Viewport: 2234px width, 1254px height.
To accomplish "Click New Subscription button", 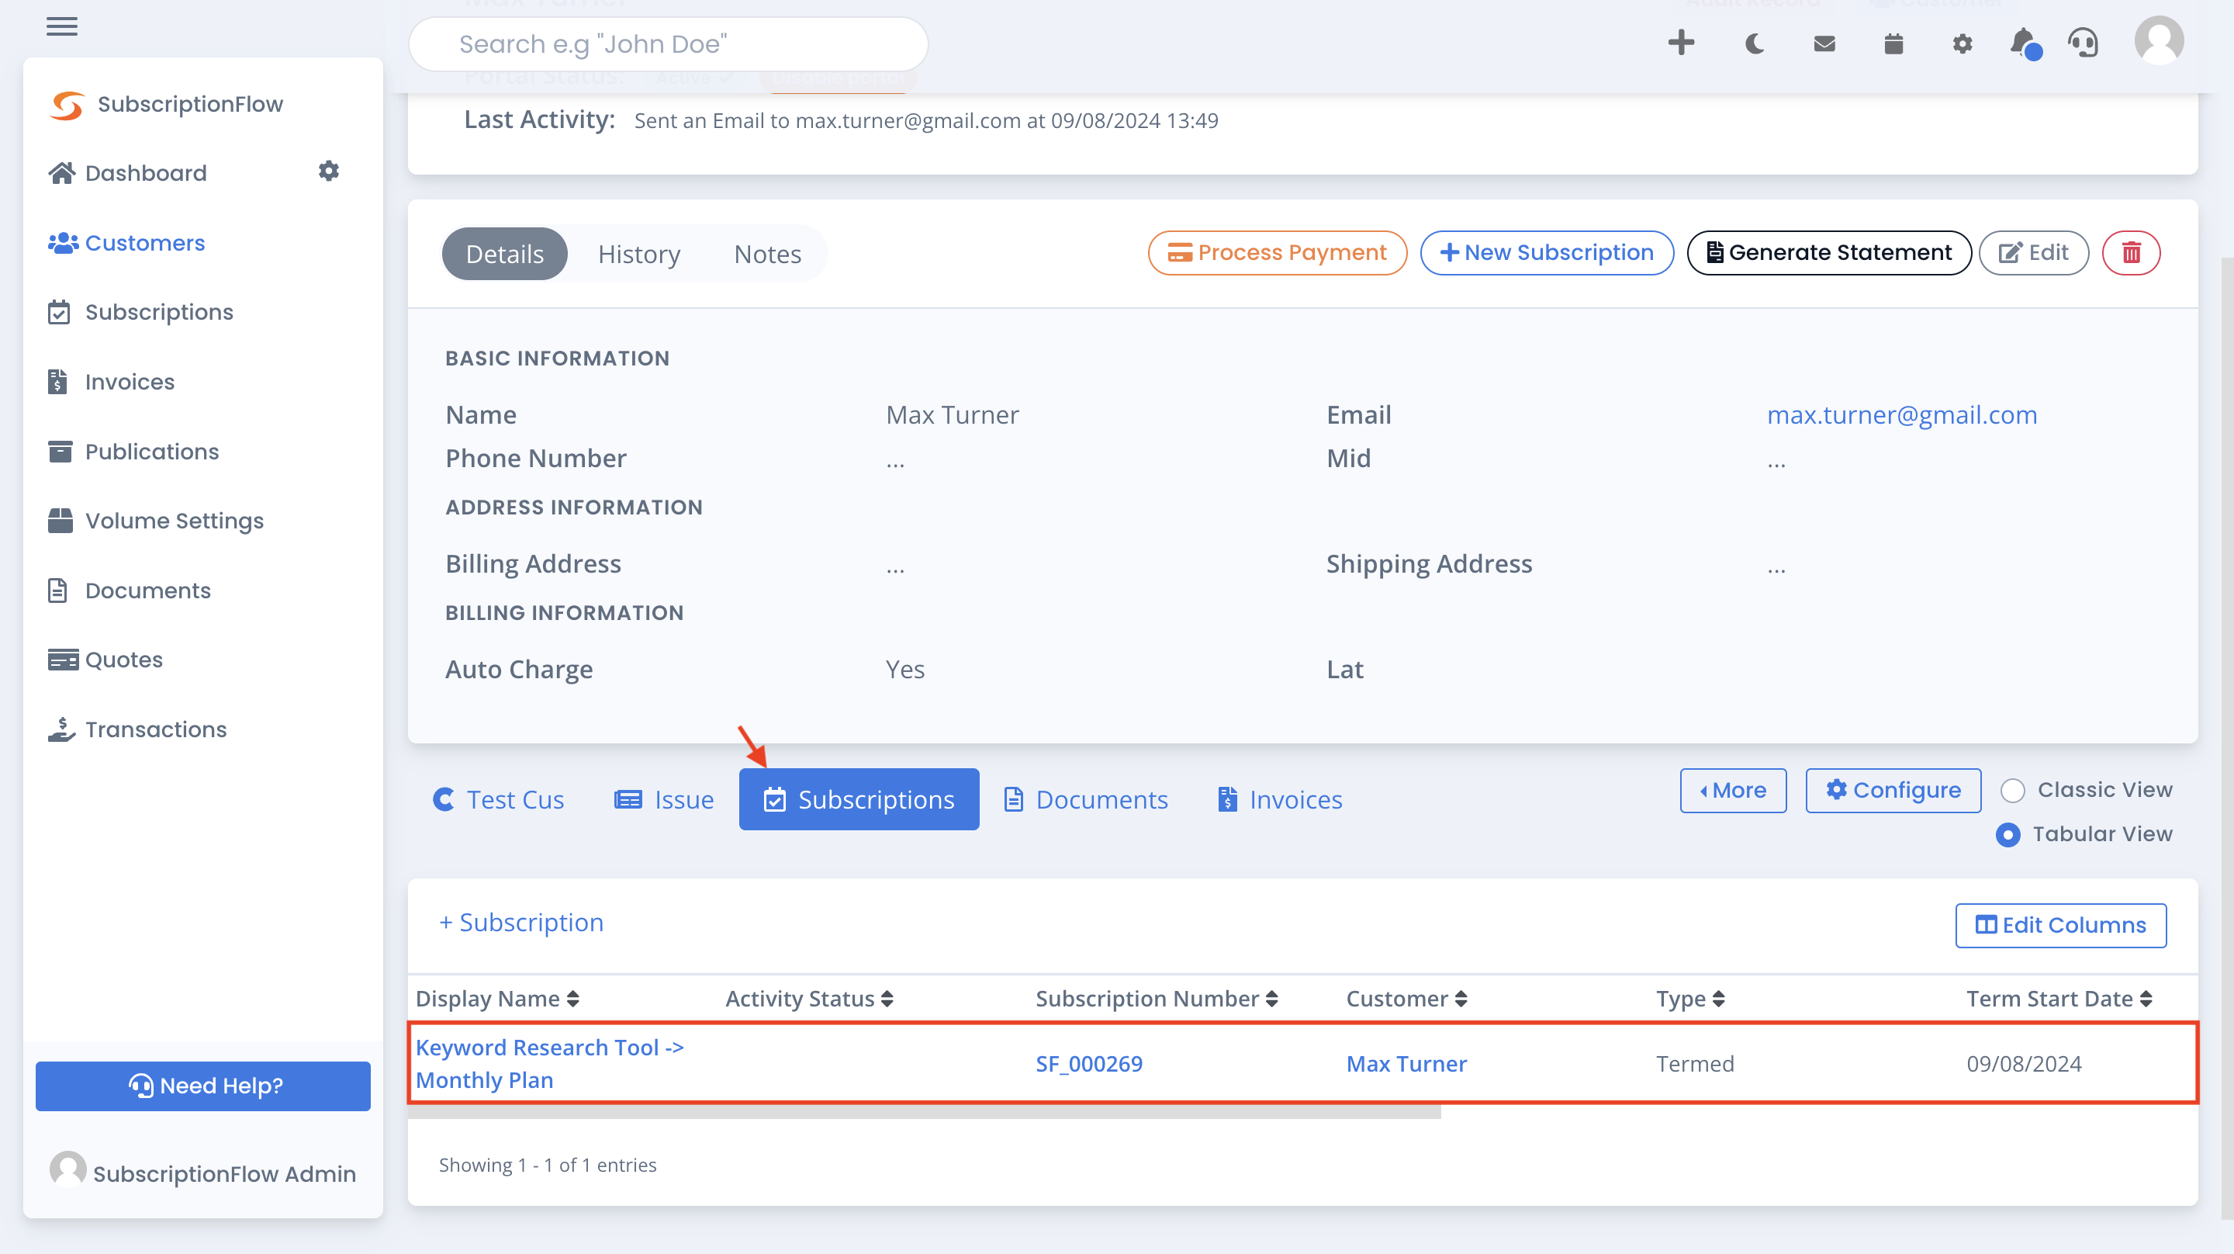I will pyautogui.click(x=1546, y=252).
